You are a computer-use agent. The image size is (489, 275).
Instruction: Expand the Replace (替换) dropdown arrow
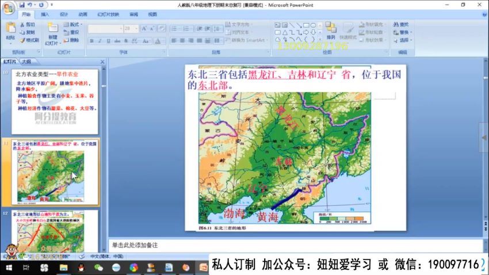[x=411, y=32]
